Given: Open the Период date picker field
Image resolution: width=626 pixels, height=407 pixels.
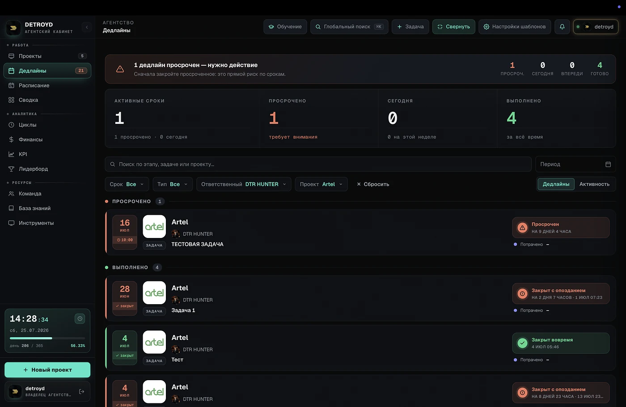Looking at the screenshot, I should (575, 164).
